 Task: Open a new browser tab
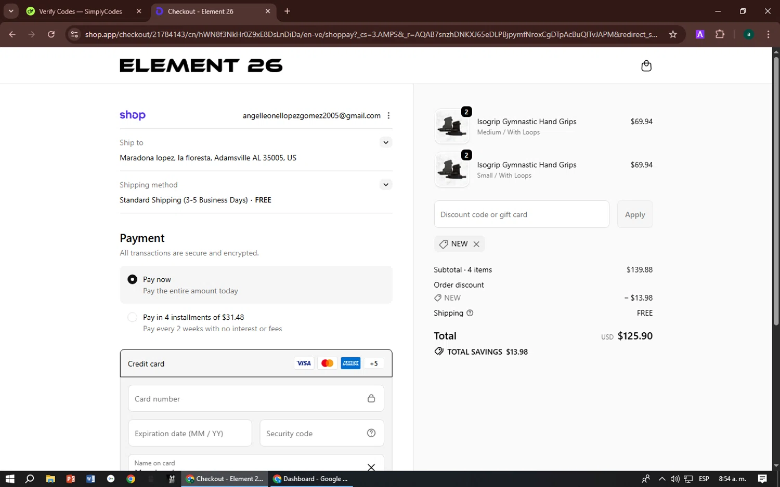tap(287, 11)
